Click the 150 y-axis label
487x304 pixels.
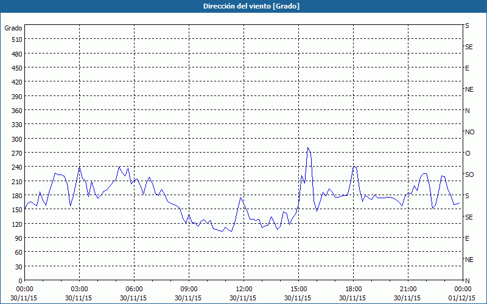tap(17, 210)
